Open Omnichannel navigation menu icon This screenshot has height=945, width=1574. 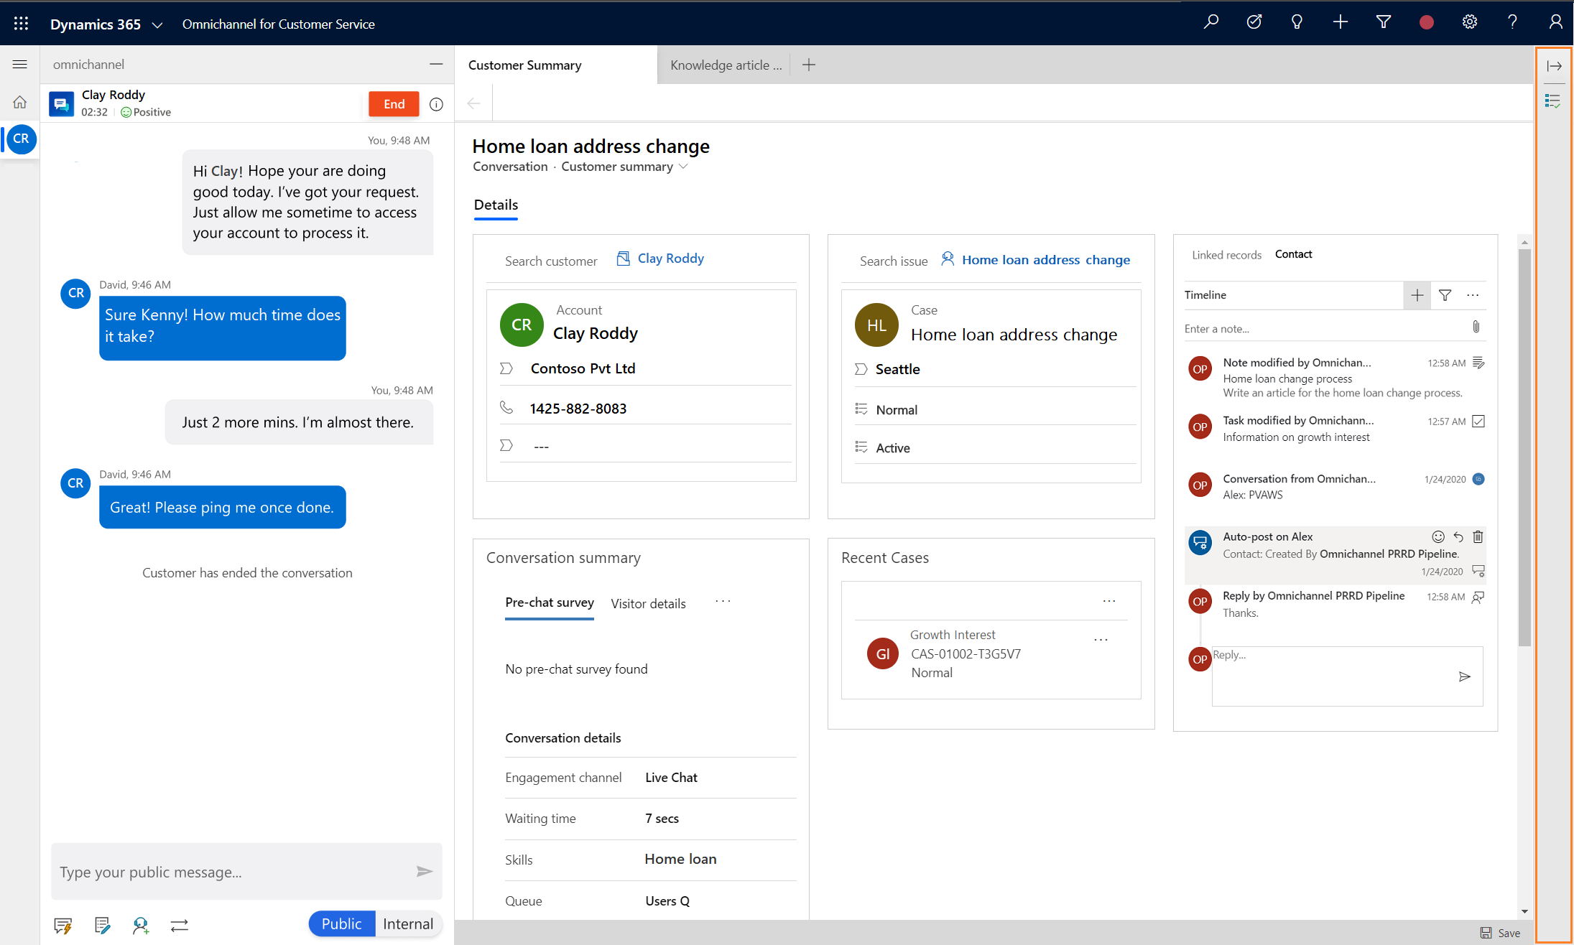coord(20,64)
